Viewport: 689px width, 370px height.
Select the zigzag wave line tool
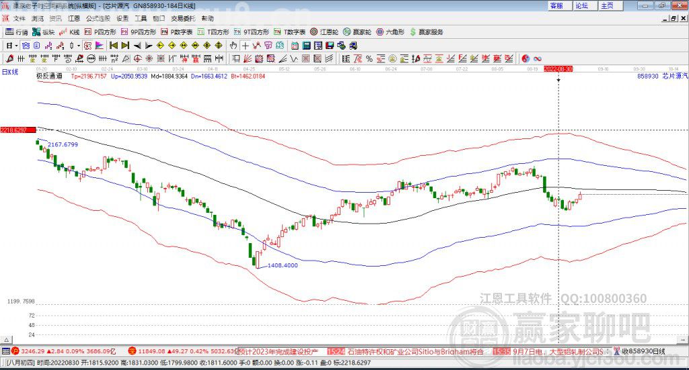(x=293, y=58)
